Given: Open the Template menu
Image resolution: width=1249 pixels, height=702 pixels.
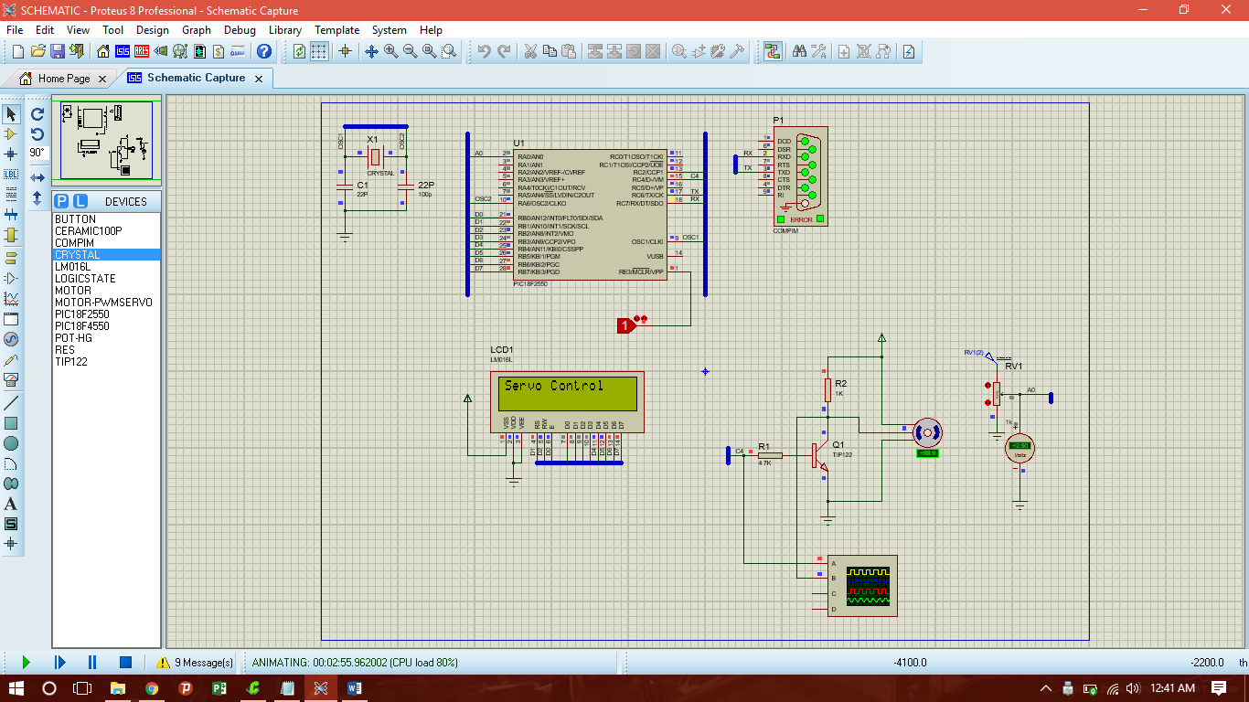Looking at the screenshot, I should click(337, 30).
